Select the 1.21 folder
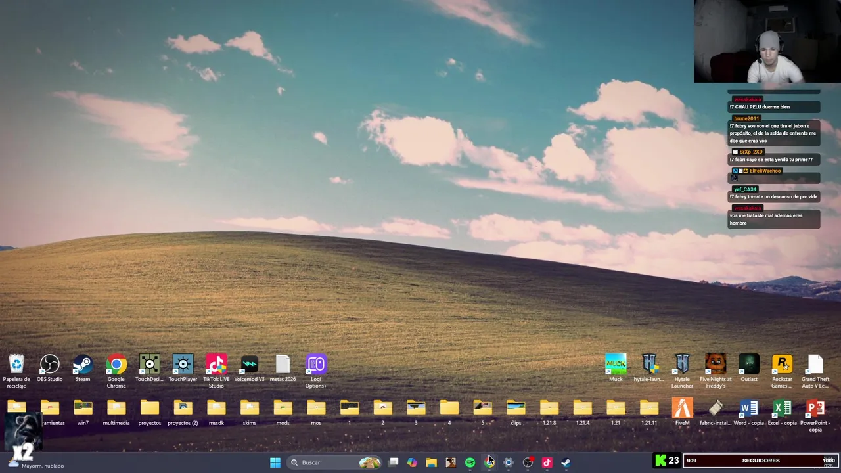This screenshot has width=841, height=473. pos(616,413)
